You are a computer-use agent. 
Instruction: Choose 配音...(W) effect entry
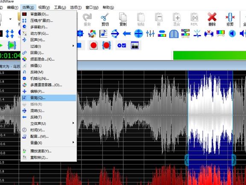[x=49, y=137]
